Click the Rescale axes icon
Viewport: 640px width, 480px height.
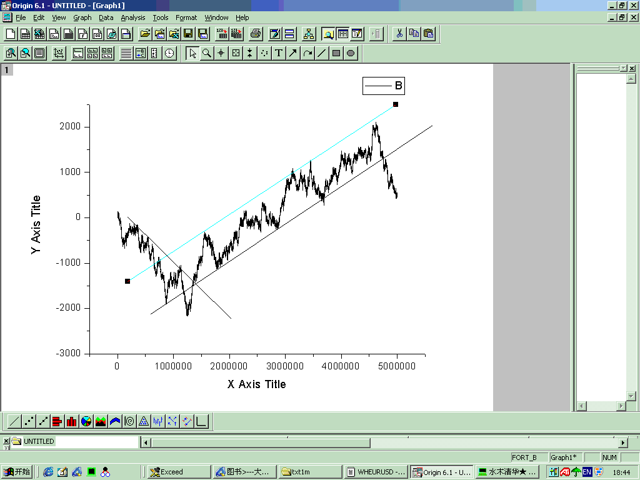[59, 53]
